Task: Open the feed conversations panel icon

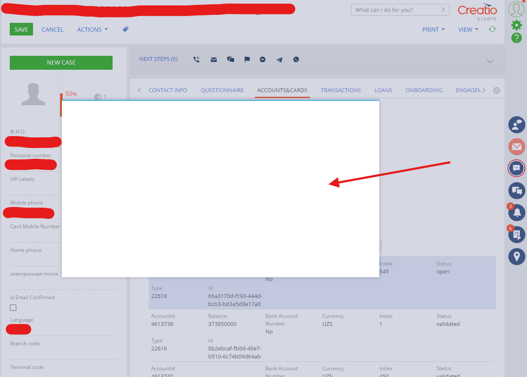Action: 516,190
